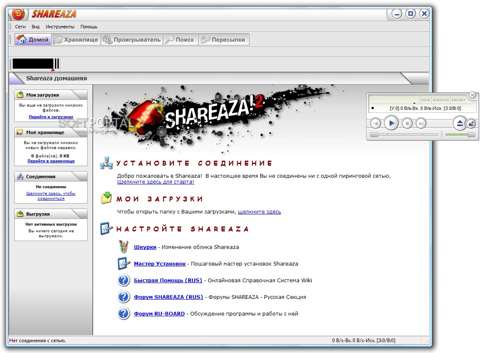Screen dimensions: 483x353
Task: Click the add folder to playlist button
Action: click(471, 124)
